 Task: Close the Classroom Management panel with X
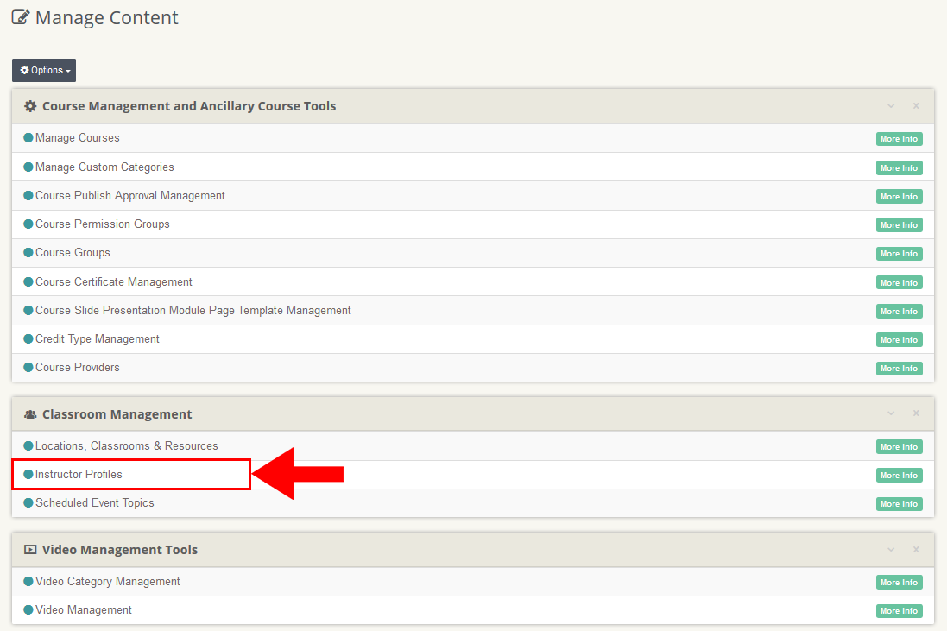tap(916, 414)
